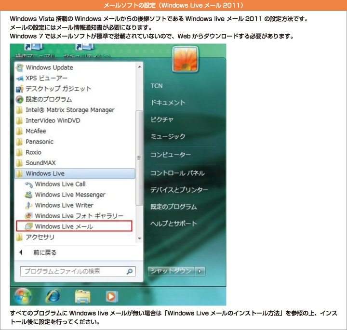The height and width of the screenshot is (330, 347).
Task: Launch Windows Live Messenger label
Action: pos(70,195)
